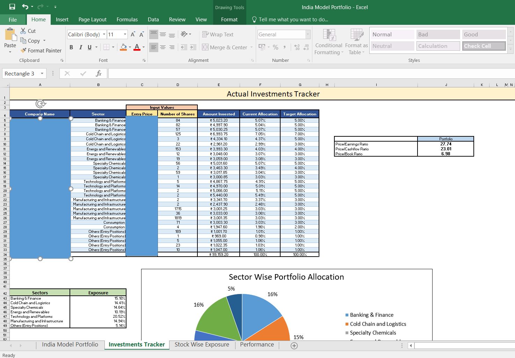Click the Comma Style icon
515x358 pixels.
[285, 47]
